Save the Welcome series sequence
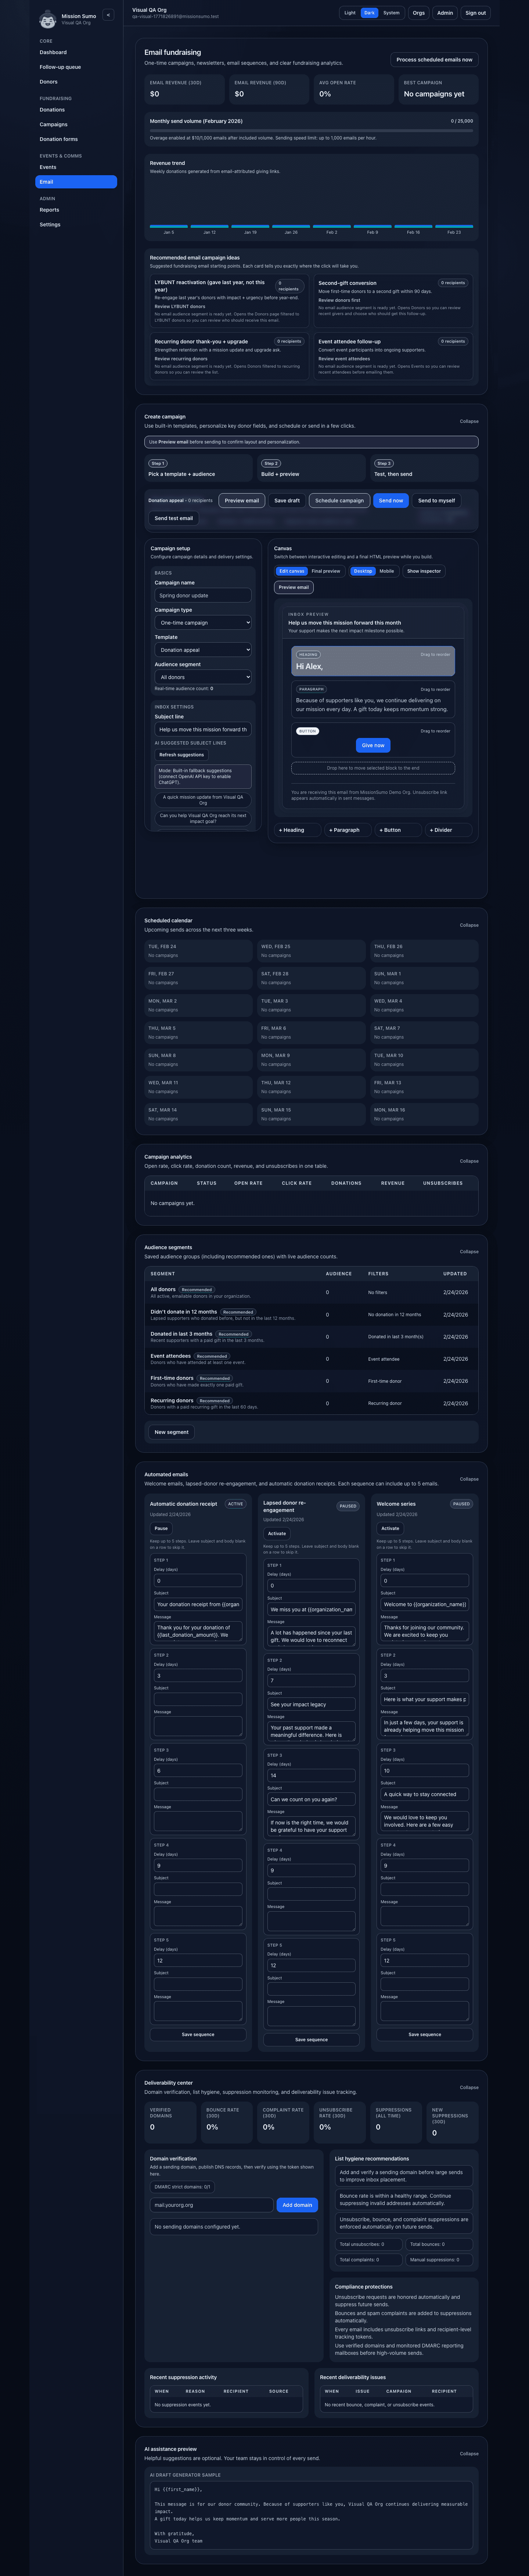529x2576 pixels. pos(424,2034)
